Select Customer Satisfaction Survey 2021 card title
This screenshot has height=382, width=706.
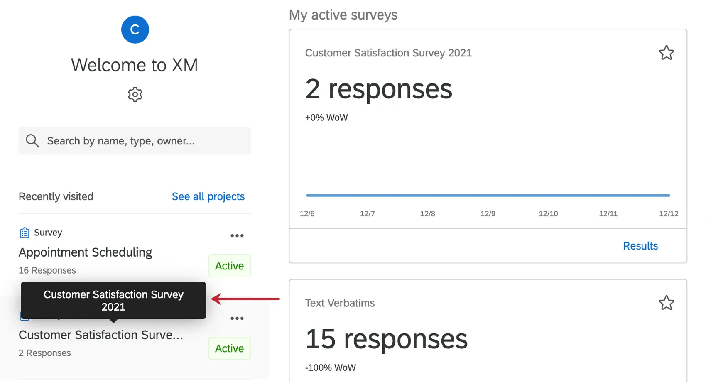[x=388, y=53]
